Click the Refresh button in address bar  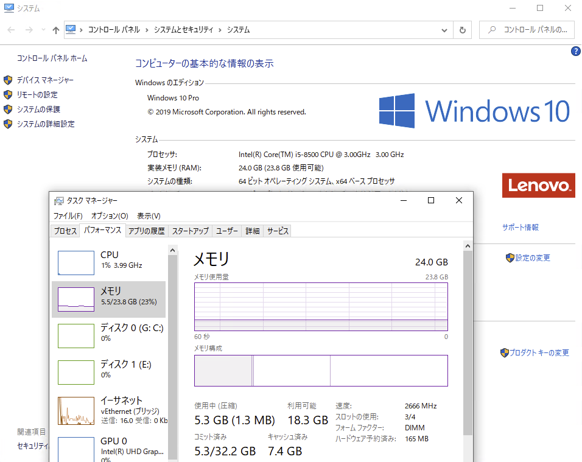(x=463, y=30)
